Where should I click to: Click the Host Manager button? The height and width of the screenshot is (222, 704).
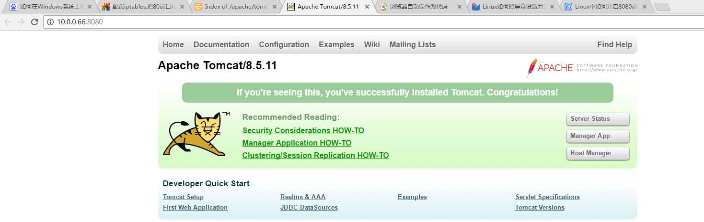598,153
